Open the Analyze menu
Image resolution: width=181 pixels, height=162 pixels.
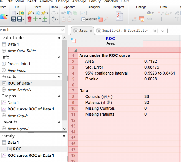46,1
